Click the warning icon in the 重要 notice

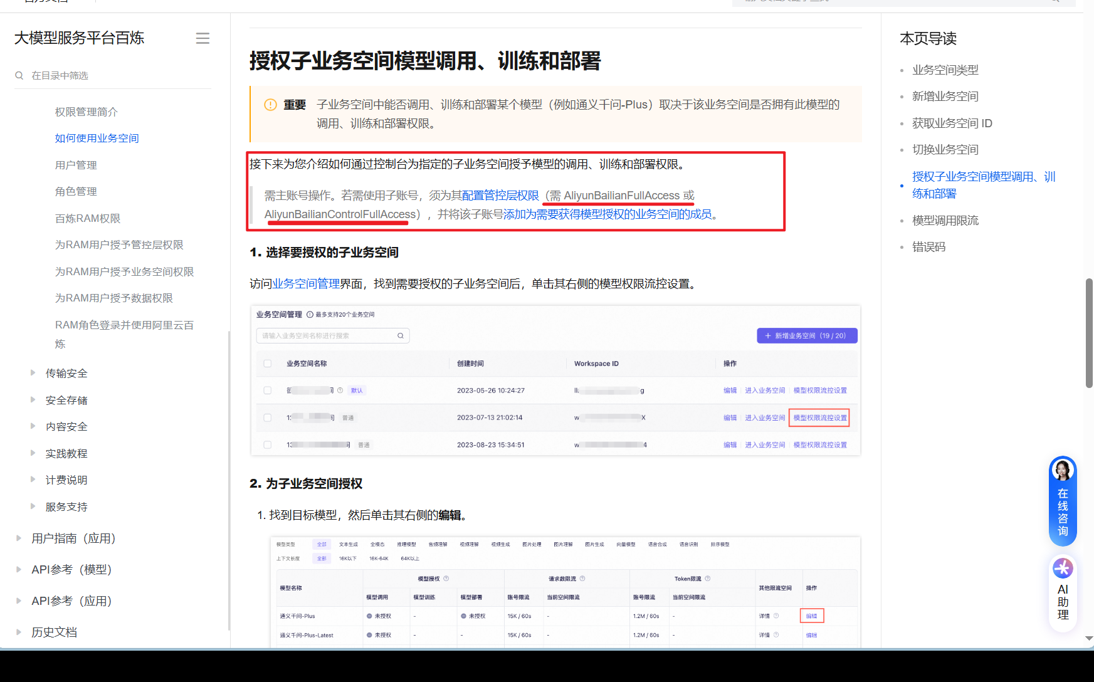coord(270,105)
